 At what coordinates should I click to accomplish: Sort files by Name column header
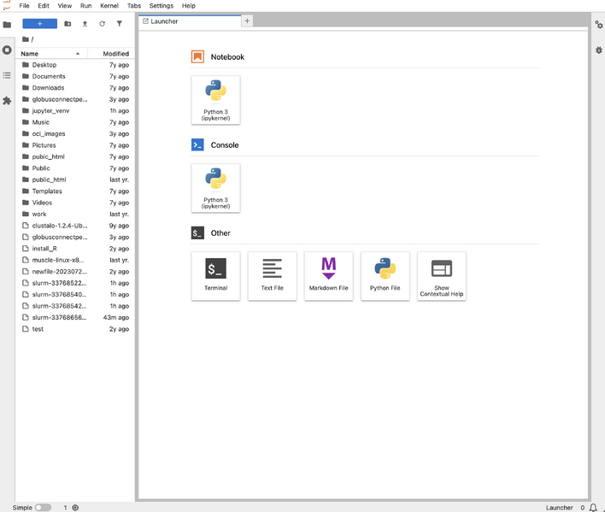[51, 54]
